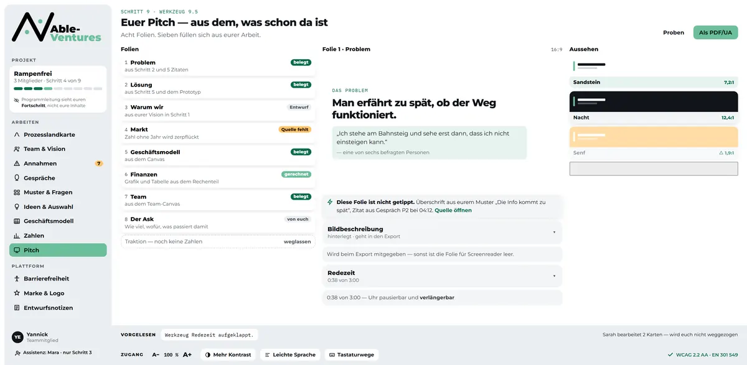Image resolution: width=747 pixels, height=365 pixels.
Task: Click the Pitch screen icon
Action: (x=17, y=250)
